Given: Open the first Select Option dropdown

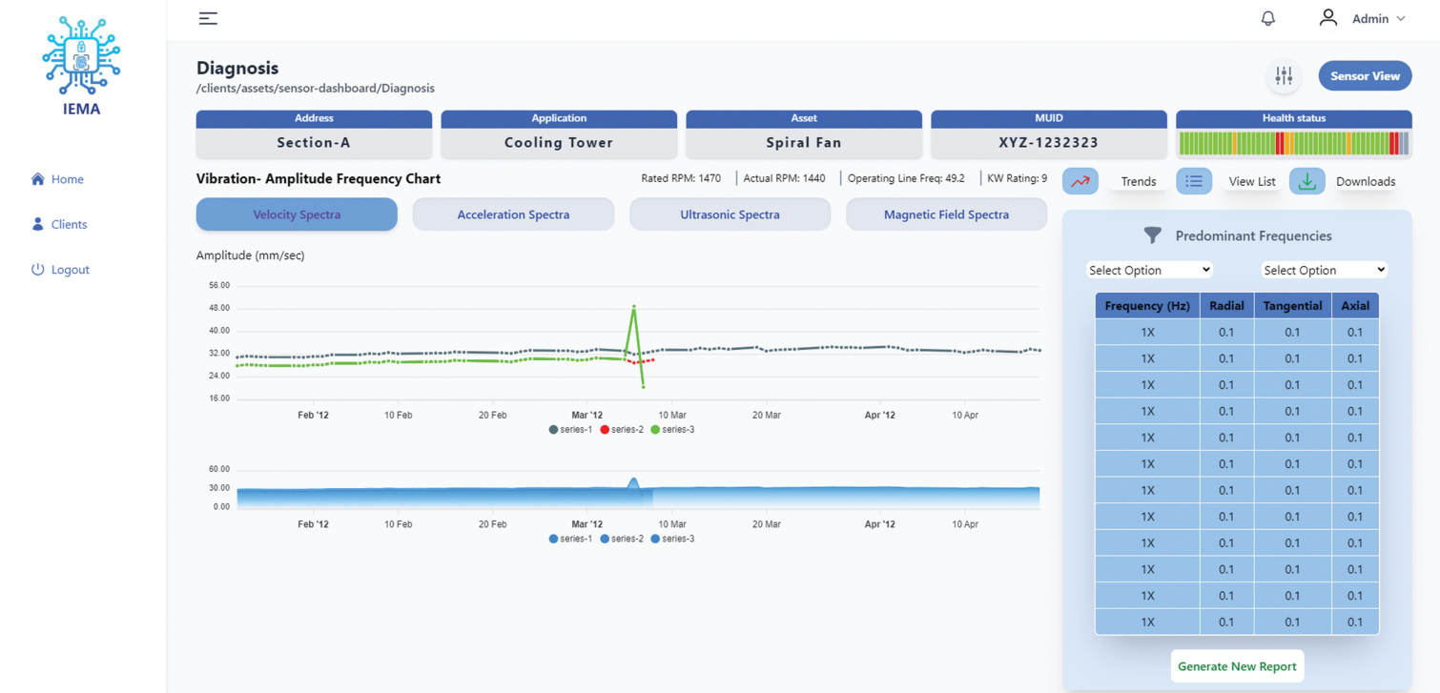Looking at the screenshot, I should pyautogui.click(x=1149, y=270).
